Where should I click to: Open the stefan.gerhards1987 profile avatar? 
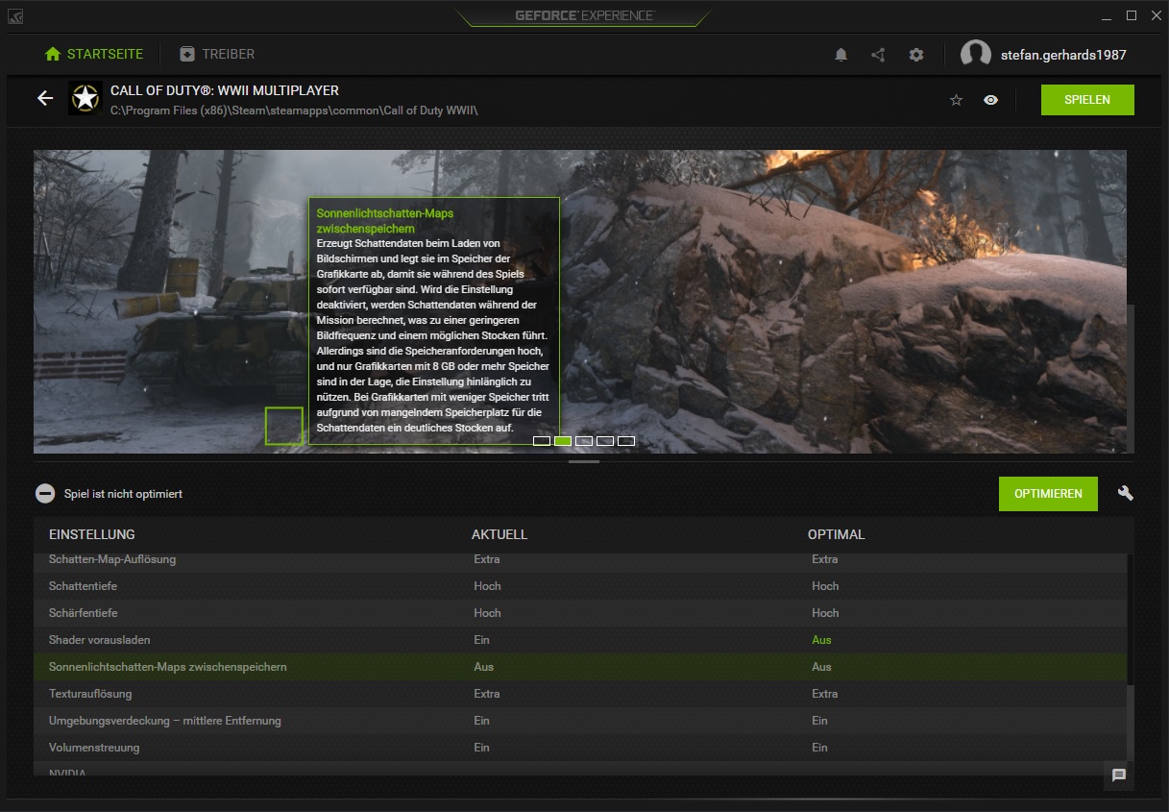pyautogui.click(x=976, y=54)
